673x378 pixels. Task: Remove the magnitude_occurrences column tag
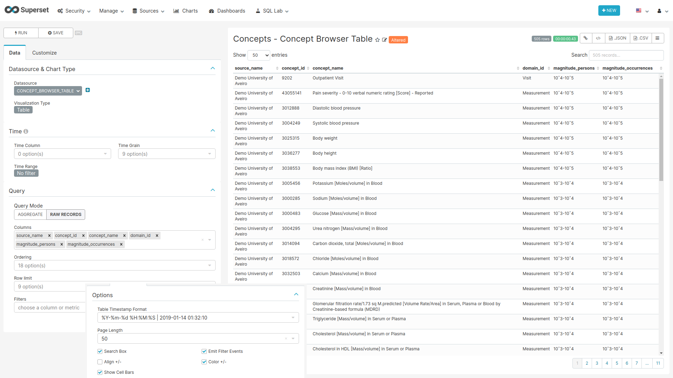[121, 244]
